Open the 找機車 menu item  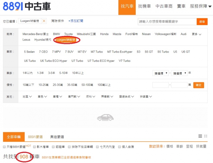pos(145,6)
